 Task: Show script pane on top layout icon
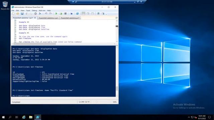83,14
